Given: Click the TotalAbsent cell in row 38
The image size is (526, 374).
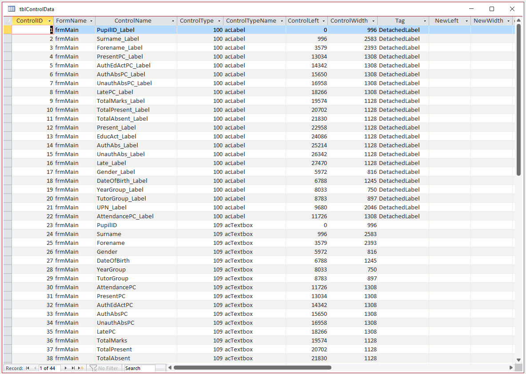Looking at the screenshot, I should [x=136, y=358].
